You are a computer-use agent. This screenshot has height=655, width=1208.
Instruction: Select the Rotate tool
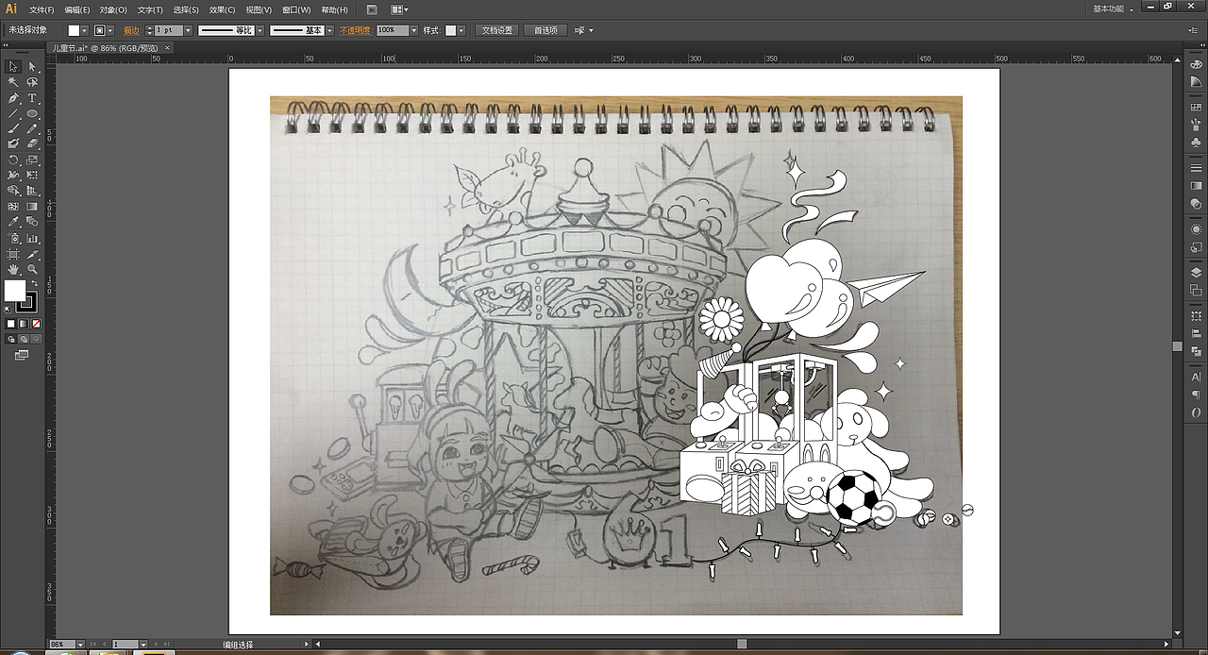coord(13,160)
